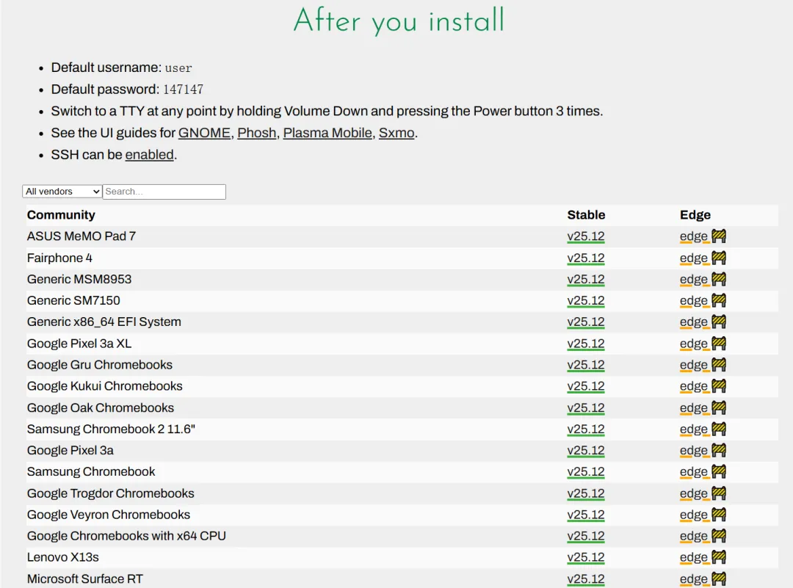Open the Plasma Mobile guide link
793x588 pixels.
click(327, 133)
